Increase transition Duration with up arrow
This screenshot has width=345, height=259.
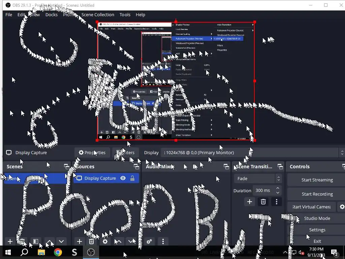pyautogui.click(x=278, y=188)
